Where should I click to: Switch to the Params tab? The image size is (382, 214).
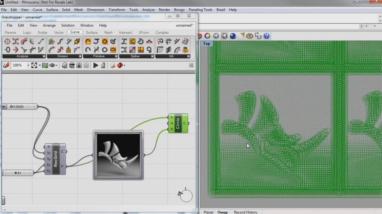[x=10, y=32]
